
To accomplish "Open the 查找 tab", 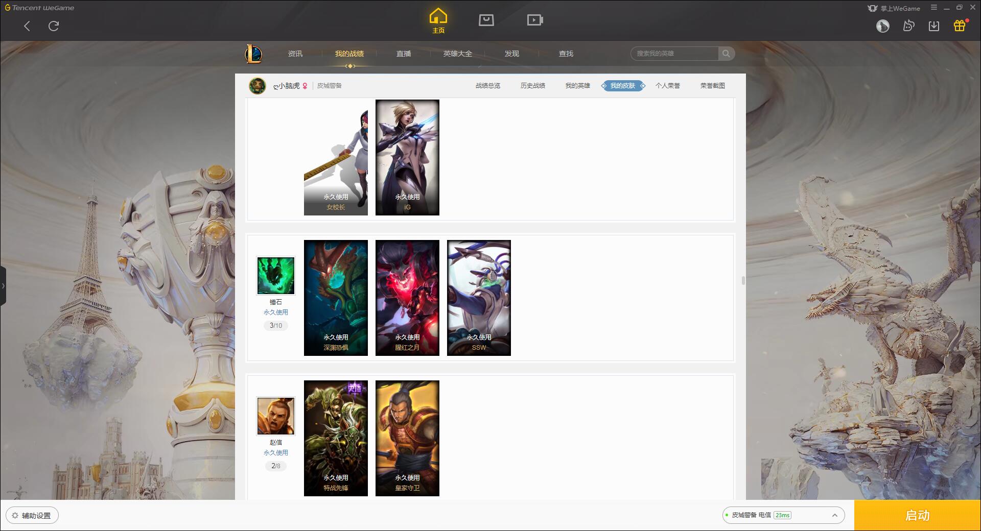I will coord(566,54).
